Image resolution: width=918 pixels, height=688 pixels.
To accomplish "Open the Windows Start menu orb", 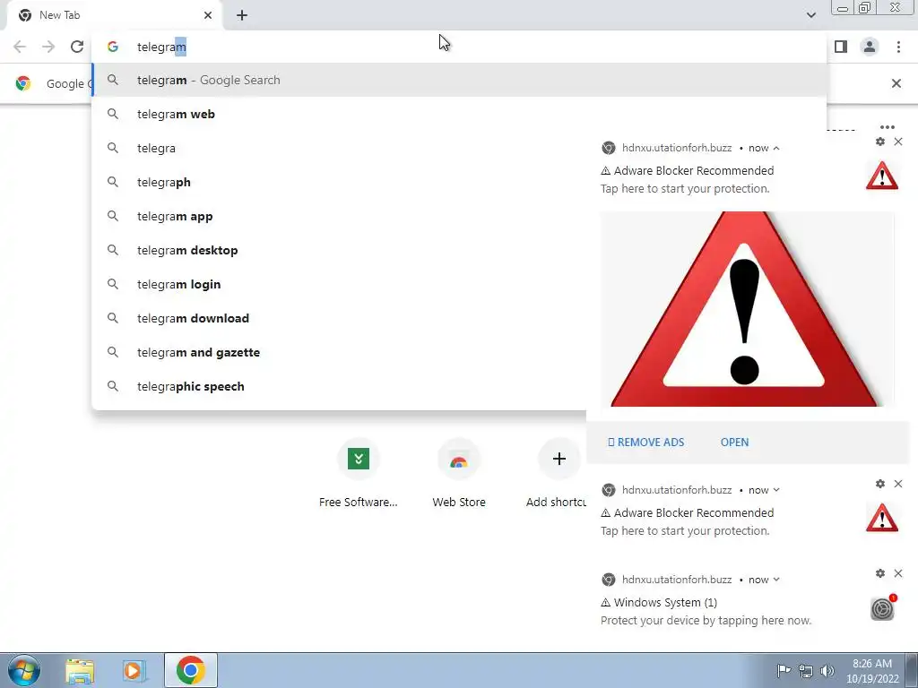I will coord(24,670).
